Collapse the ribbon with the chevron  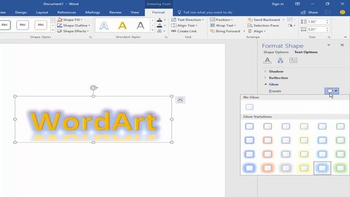pos(345,37)
